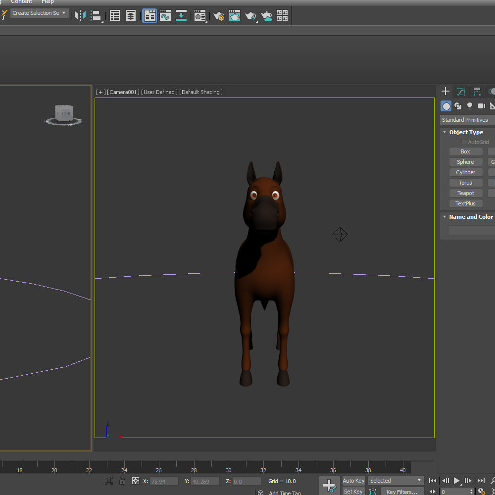Click the Mirror tool icon
Viewport: 495px width, 495px height.
click(x=80, y=15)
